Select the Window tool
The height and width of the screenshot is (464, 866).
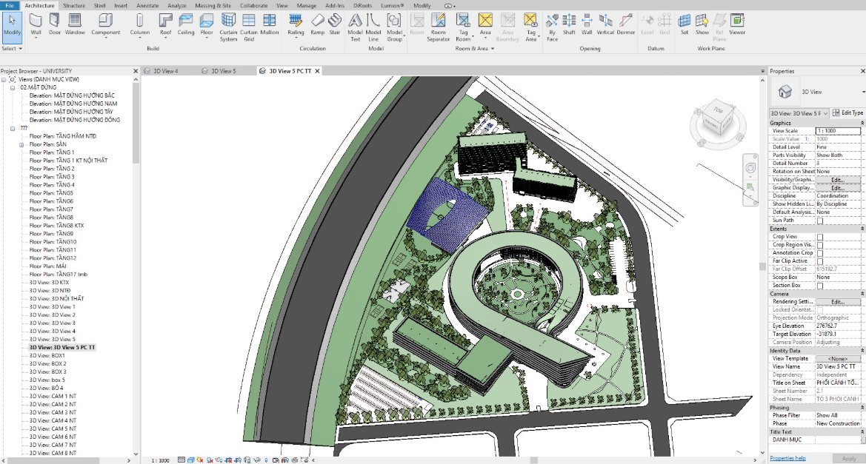coord(75,23)
